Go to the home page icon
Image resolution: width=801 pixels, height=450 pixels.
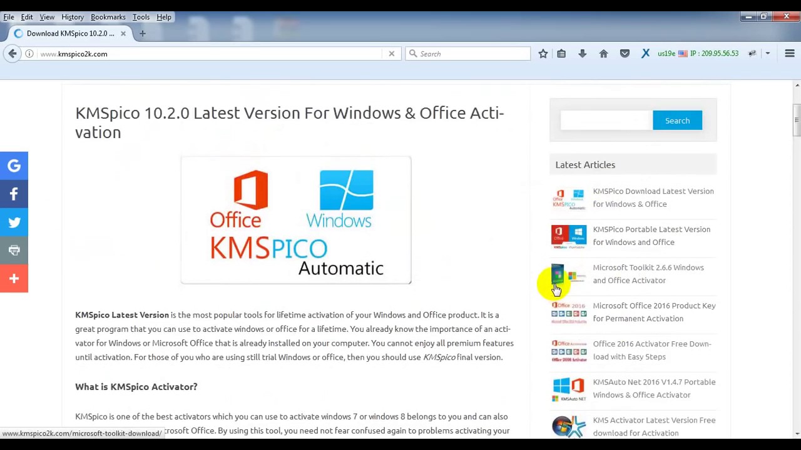click(604, 54)
